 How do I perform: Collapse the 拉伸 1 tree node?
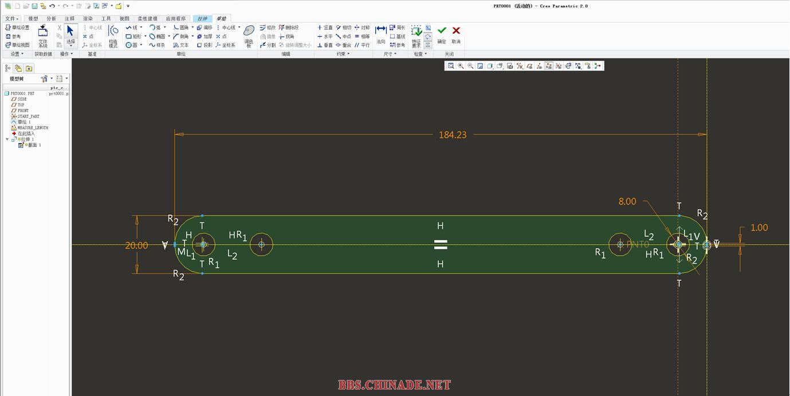click(7, 139)
